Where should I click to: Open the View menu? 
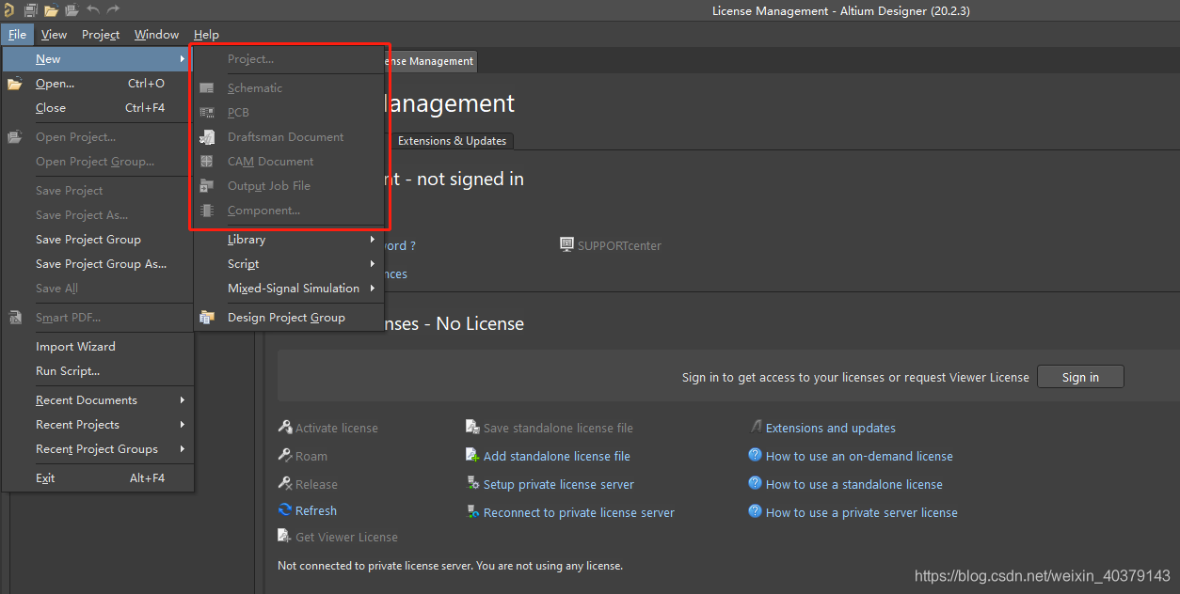point(54,35)
